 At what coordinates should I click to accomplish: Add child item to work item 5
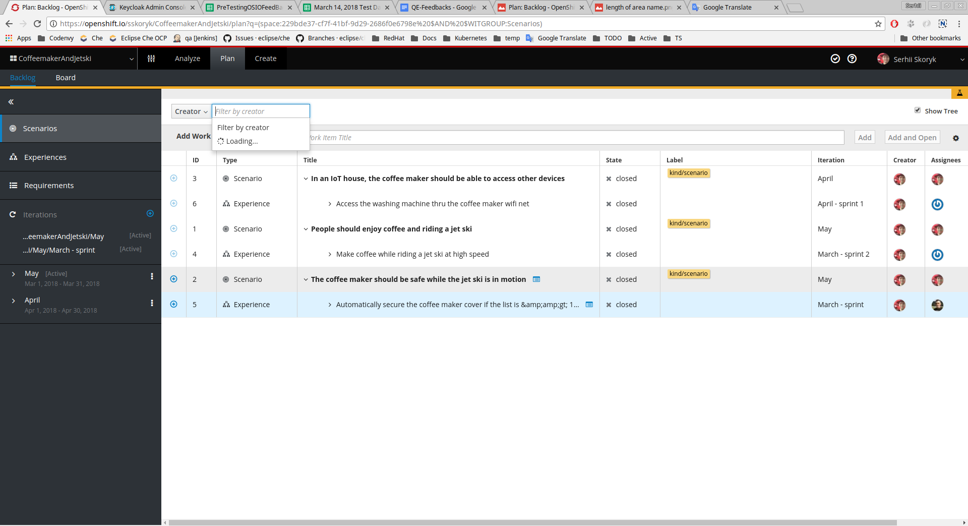tap(174, 304)
